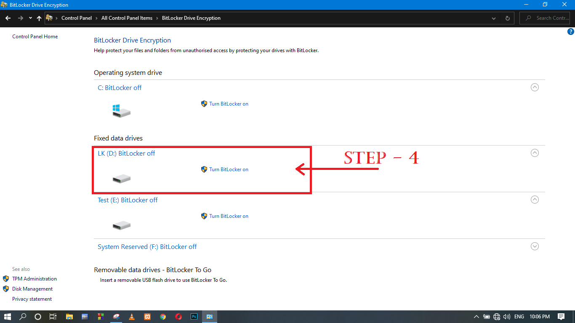575x323 pixels.
Task: Collapse the Test (E:) section chevron
Action: (x=535, y=200)
